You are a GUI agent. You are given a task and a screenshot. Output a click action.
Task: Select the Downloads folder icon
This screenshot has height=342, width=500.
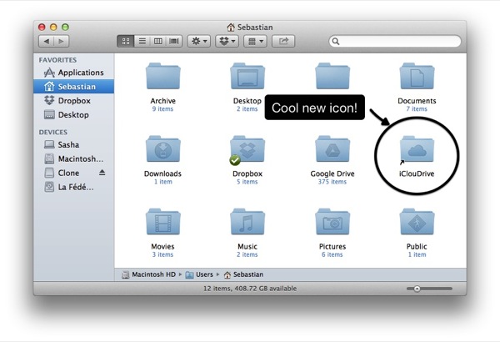click(x=163, y=149)
